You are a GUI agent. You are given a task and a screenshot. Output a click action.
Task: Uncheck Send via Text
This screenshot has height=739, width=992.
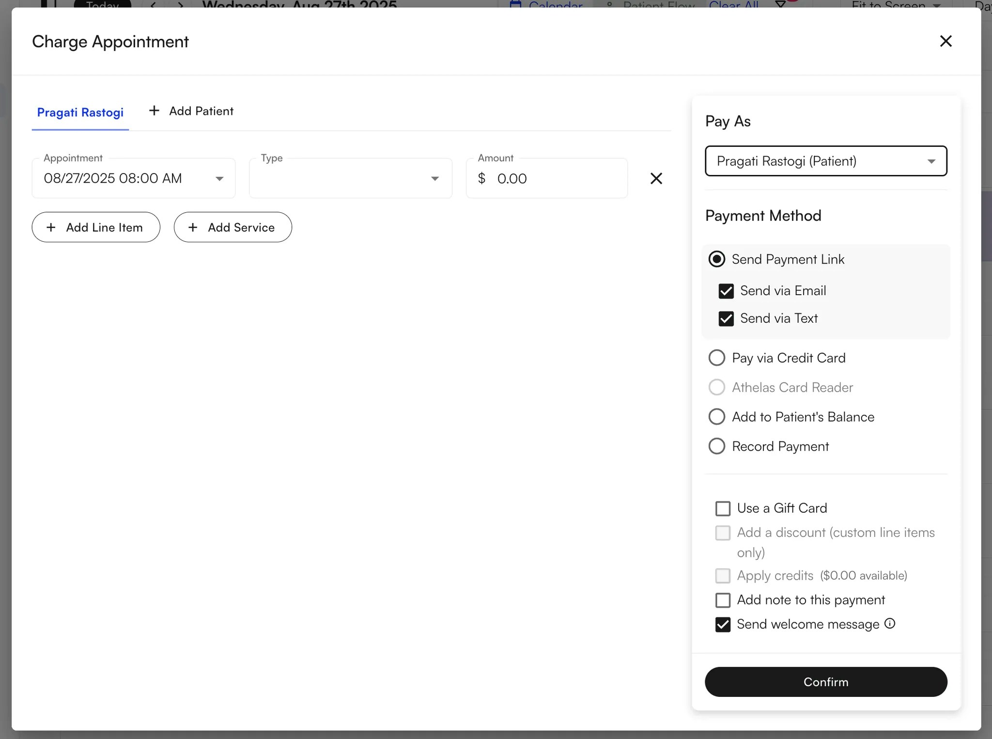[x=726, y=318]
